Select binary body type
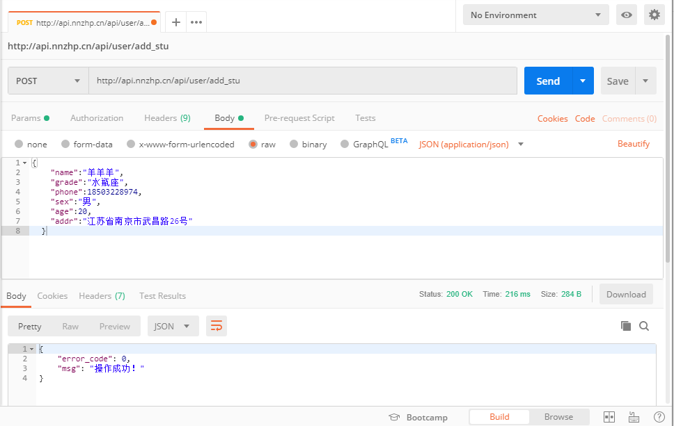The image size is (674, 426). tap(308, 144)
